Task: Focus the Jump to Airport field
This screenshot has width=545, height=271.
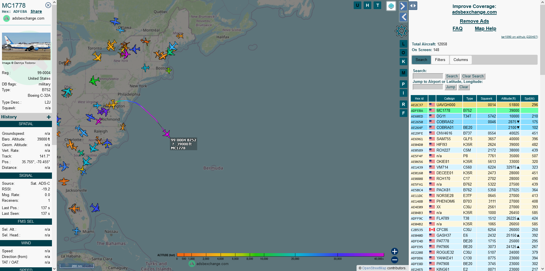Action: tap(428, 87)
